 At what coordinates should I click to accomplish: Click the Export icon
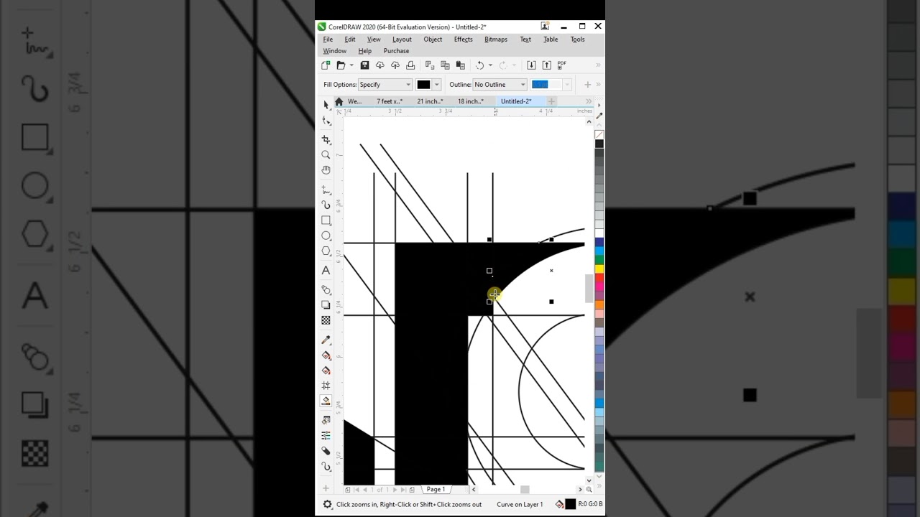point(547,65)
